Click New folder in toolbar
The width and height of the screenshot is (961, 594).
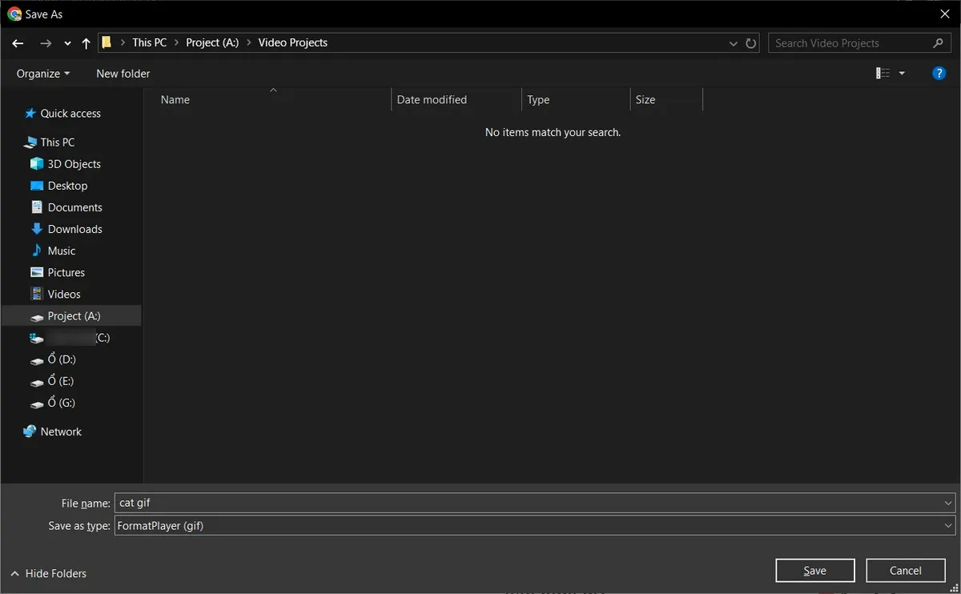tap(123, 74)
